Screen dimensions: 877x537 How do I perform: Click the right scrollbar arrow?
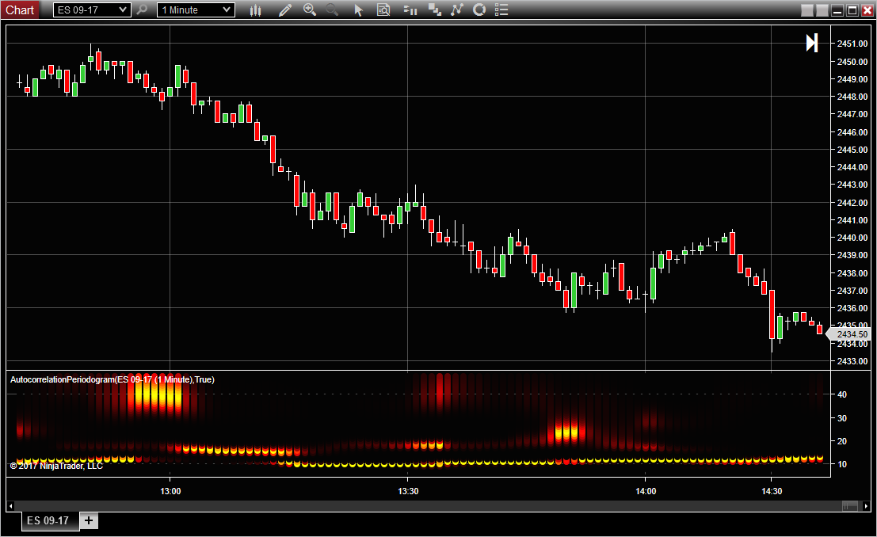(866, 506)
